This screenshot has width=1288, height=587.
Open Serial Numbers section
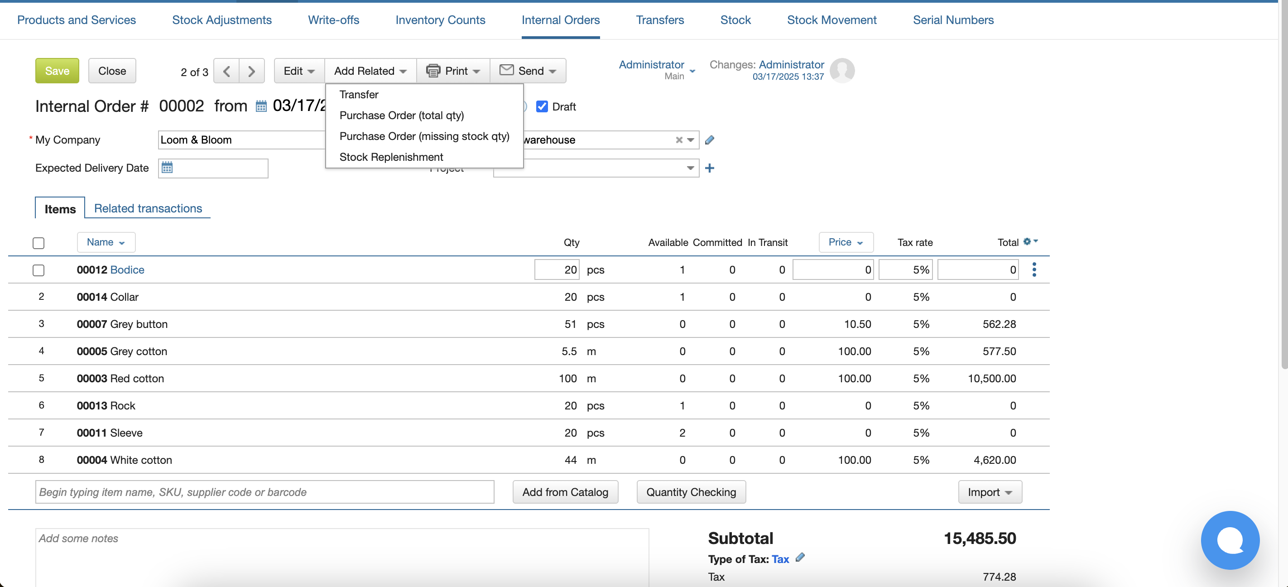click(953, 20)
